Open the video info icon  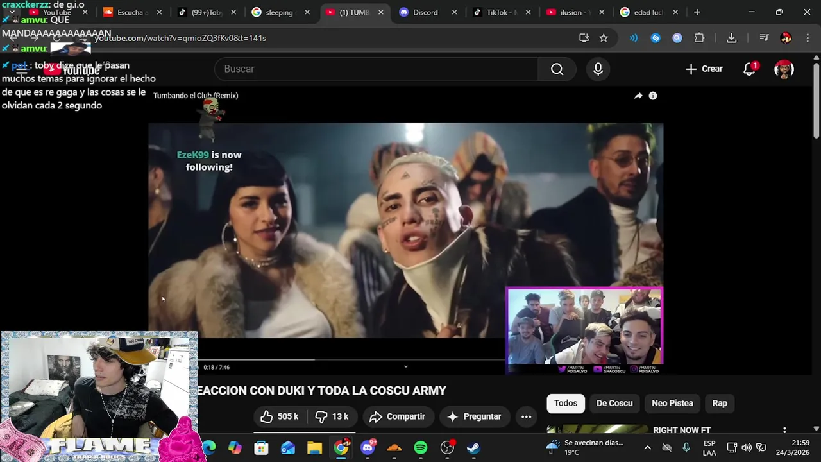pyautogui.click(x=652, y=96)
